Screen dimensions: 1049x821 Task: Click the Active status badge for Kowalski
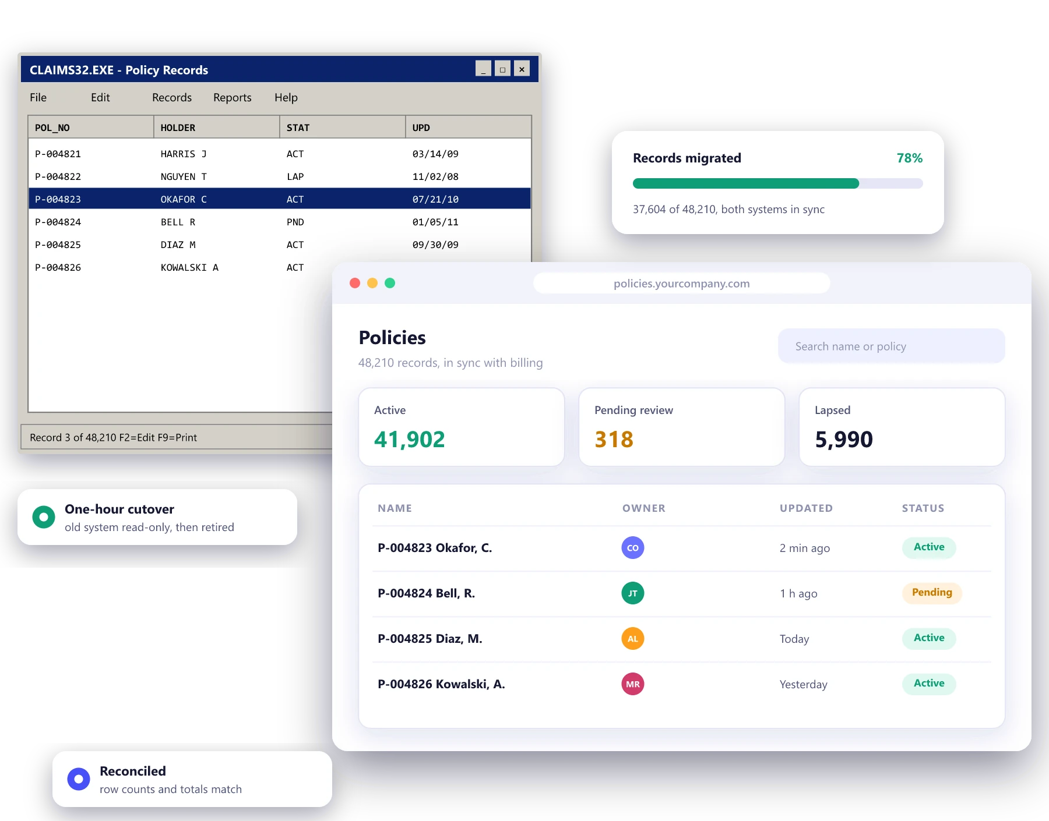point(929,684)
